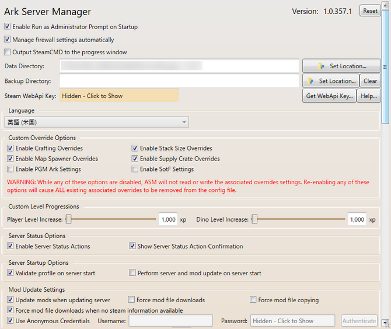Enable SotF Settings checkbox
The width and height of the screenshot is (391, 329).
pyautogui.click(x=135, y=169)
